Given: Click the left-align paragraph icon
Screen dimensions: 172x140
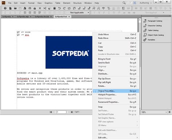Looking at the screenshot, I should coord(25,12).
